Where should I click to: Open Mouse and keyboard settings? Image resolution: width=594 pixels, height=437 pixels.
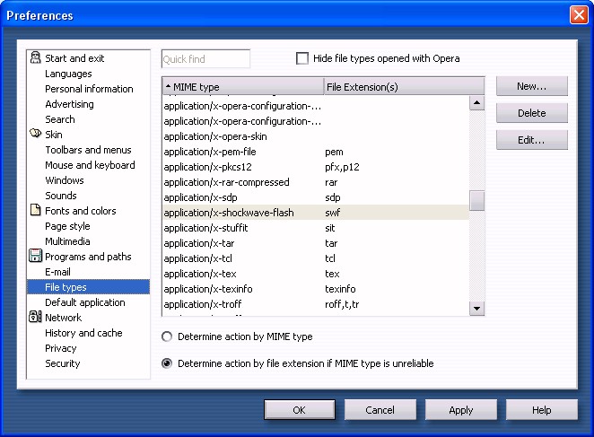pos(90,165)
